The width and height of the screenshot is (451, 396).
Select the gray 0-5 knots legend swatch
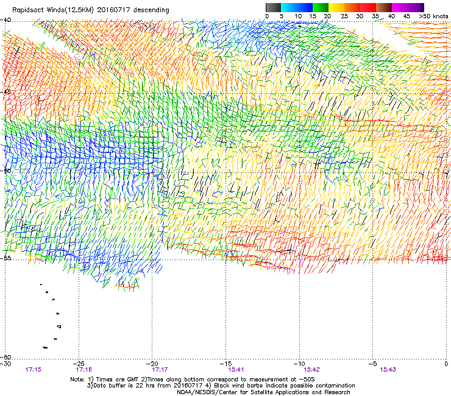pos(273,7)
